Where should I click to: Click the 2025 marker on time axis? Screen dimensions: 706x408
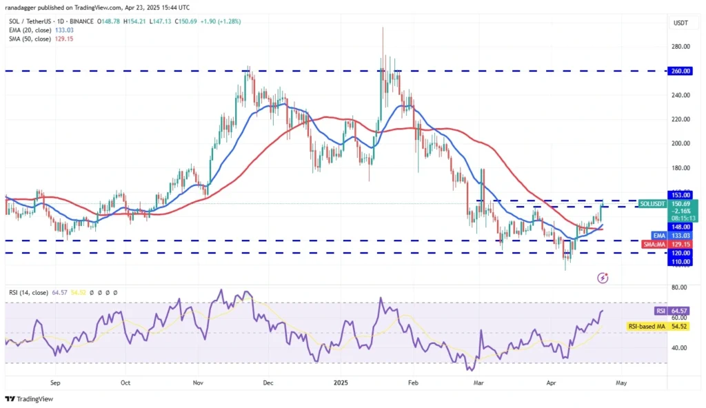[341, 382]
